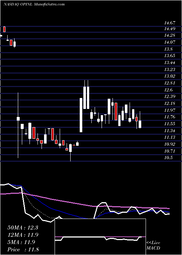This screenshot has width=182, height=255.
Task: Click the 5MA : 11.9 readout
Action: click(21, 242)
